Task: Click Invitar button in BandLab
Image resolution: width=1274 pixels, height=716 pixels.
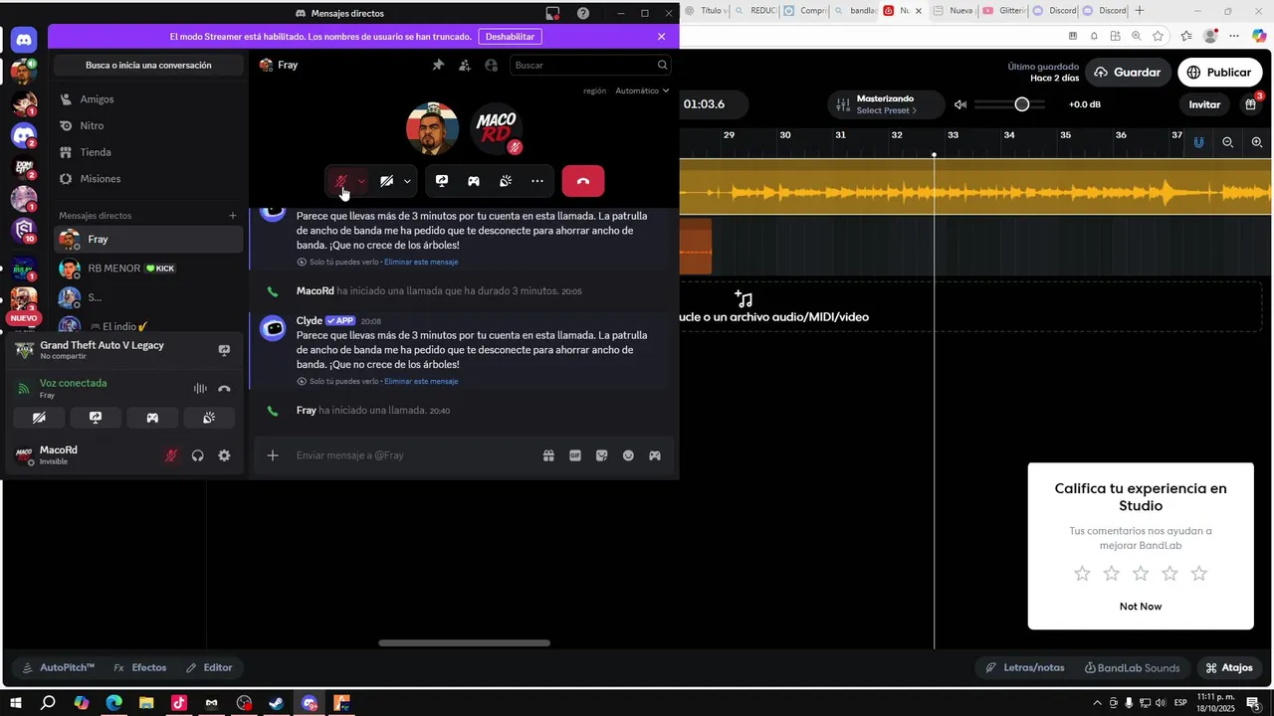Action: (x=1204, y=104)
